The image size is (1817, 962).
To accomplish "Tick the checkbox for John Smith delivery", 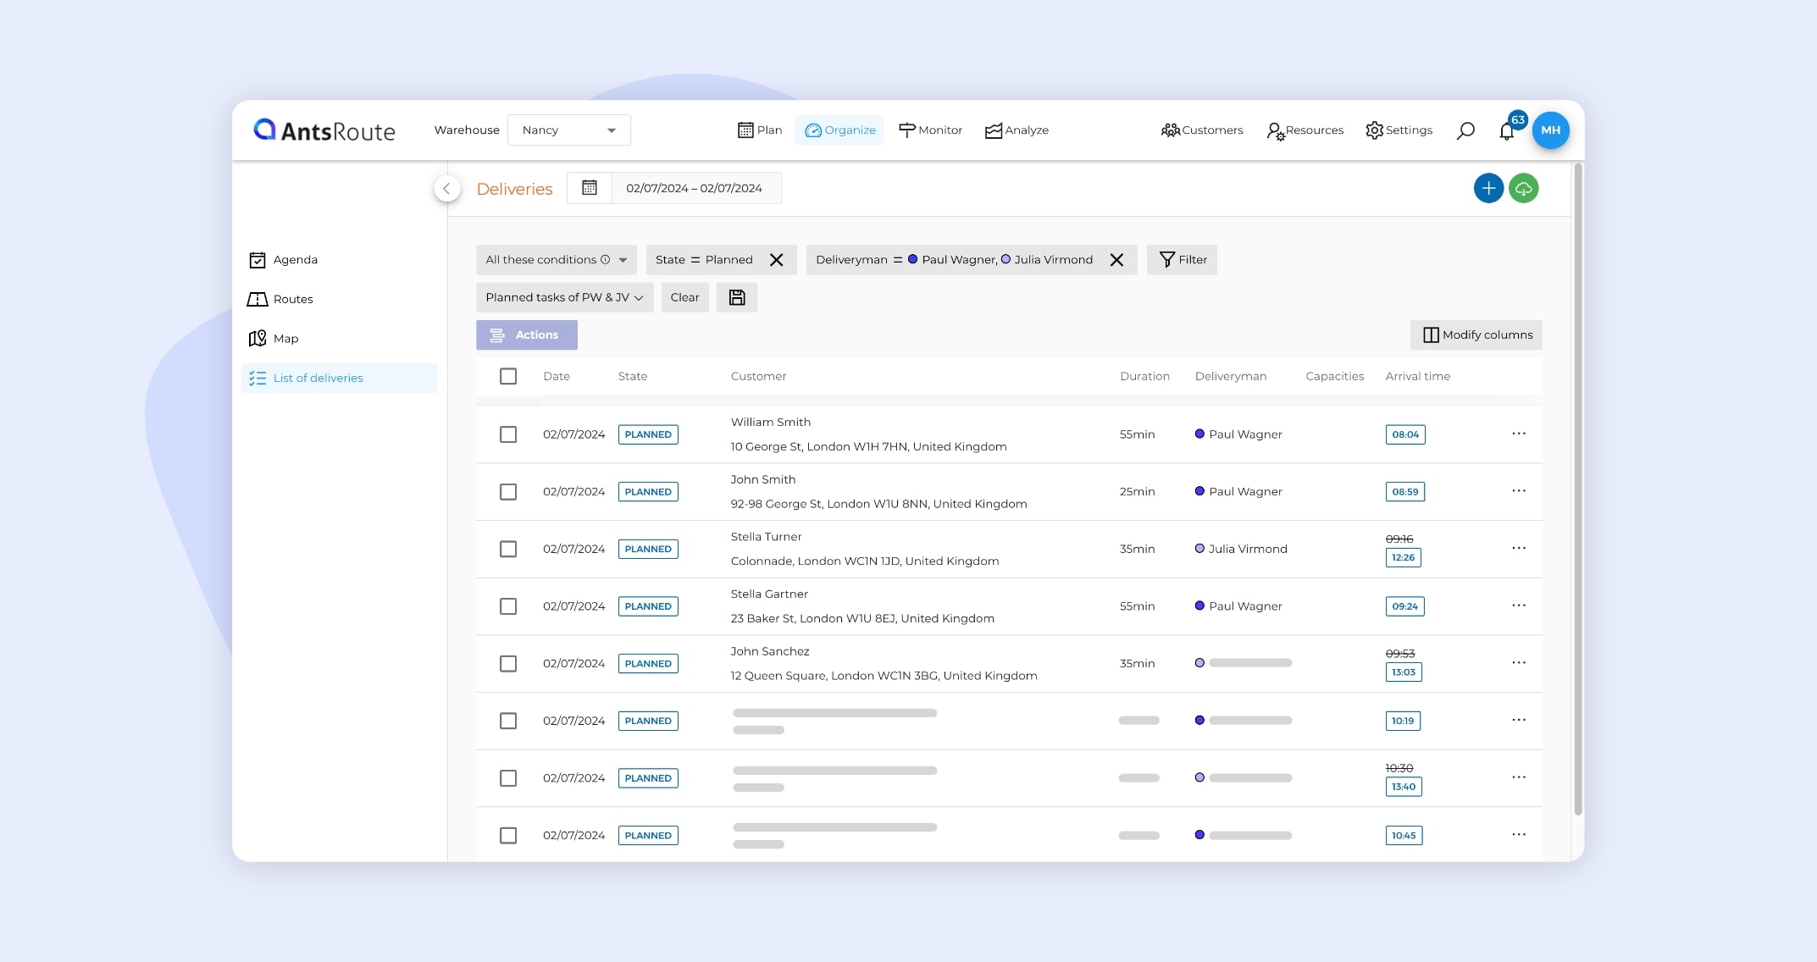I will (508, 492).
